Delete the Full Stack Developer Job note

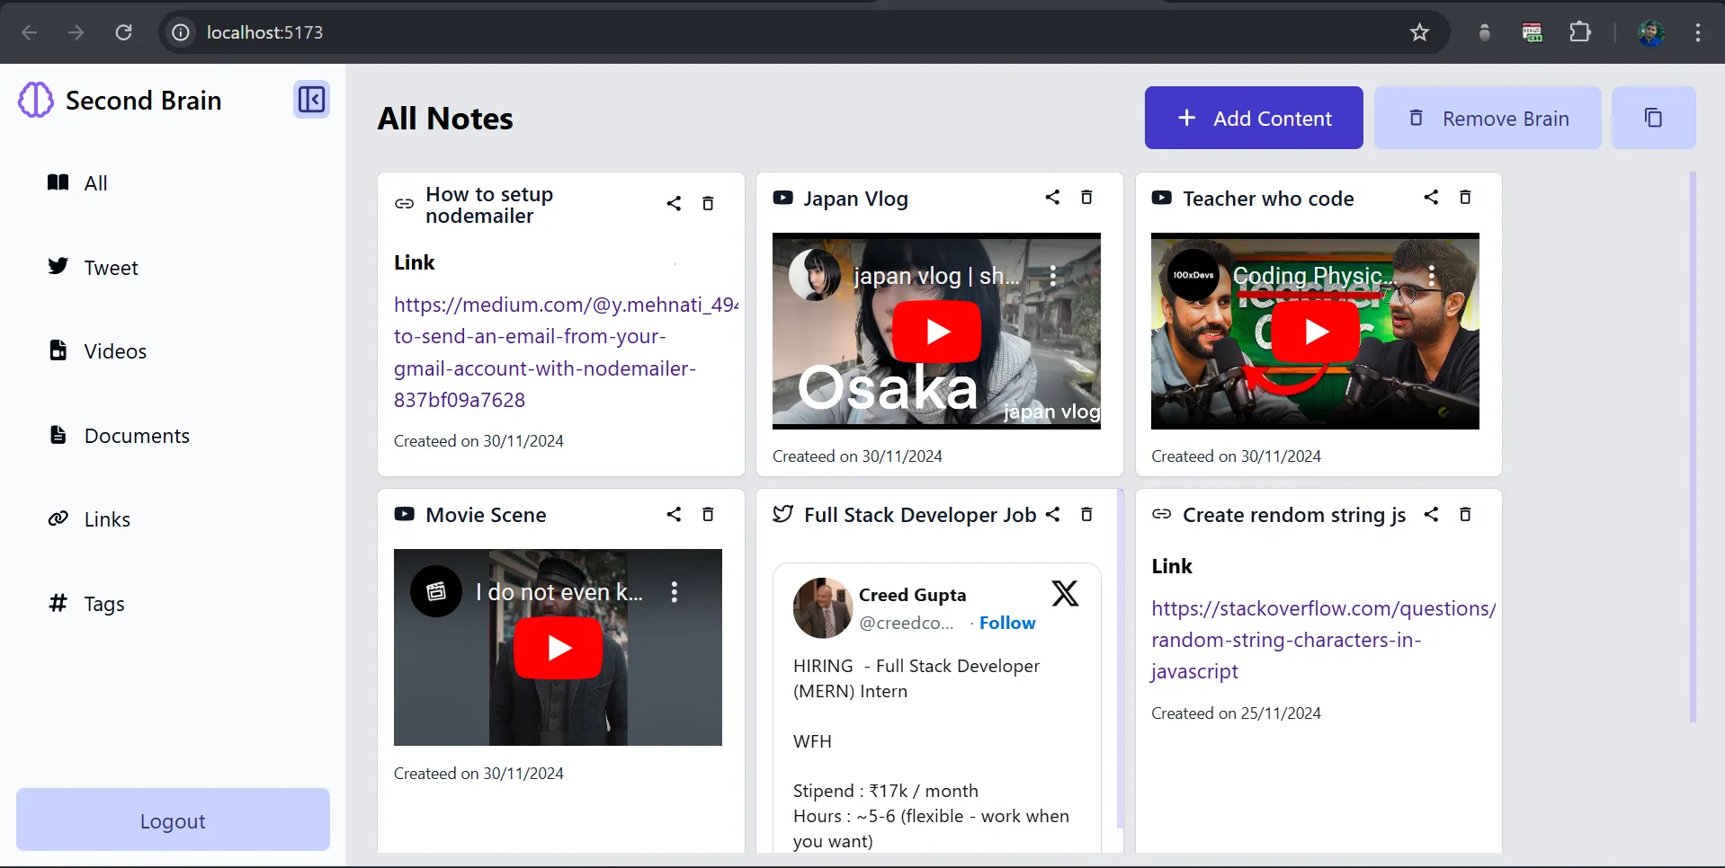tap(1086, 515)
